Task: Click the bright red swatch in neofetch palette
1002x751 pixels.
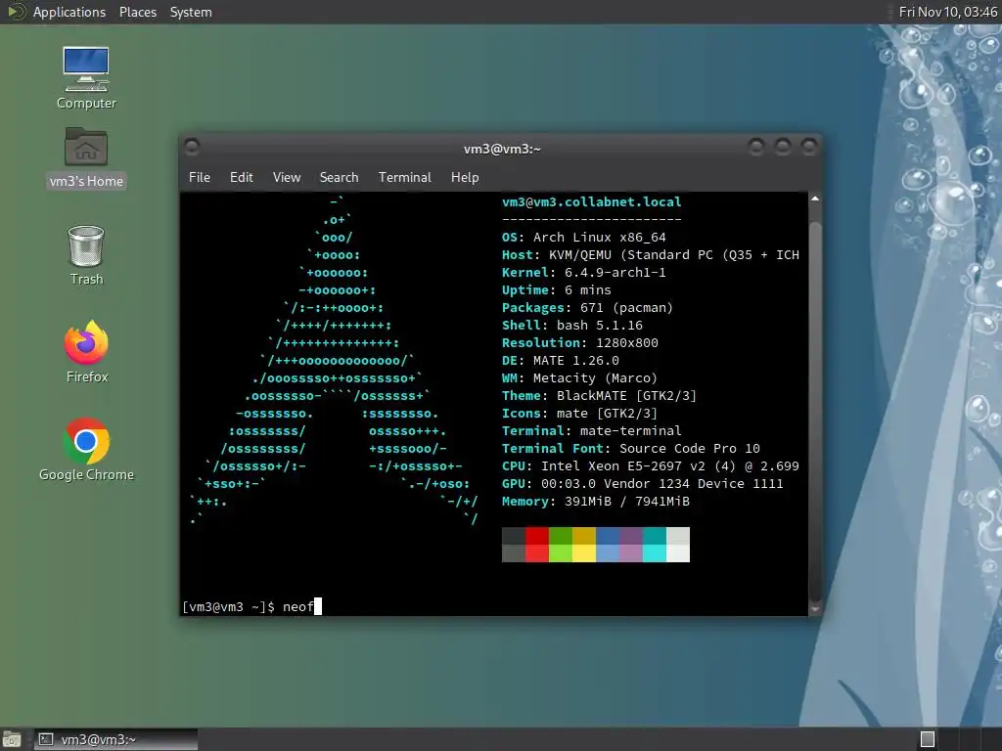Action: click(x=537, y=553)
